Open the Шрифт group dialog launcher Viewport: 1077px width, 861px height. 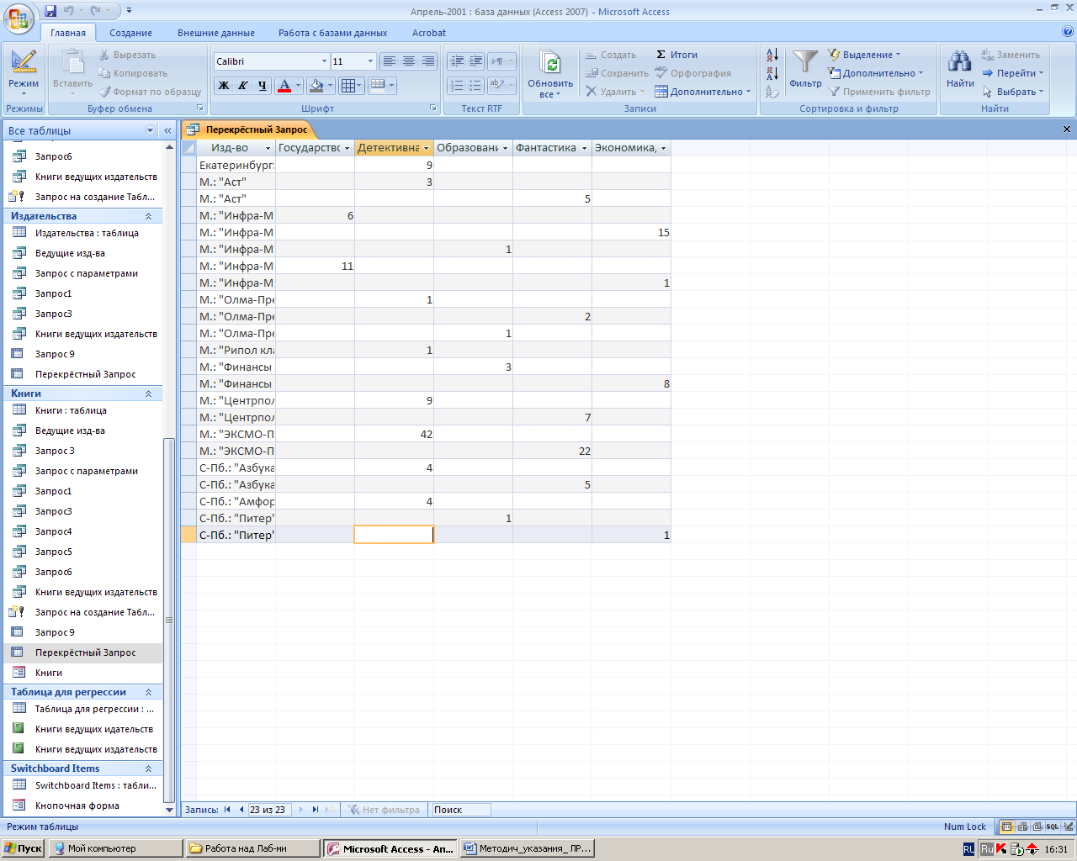[x=433, y=108]
